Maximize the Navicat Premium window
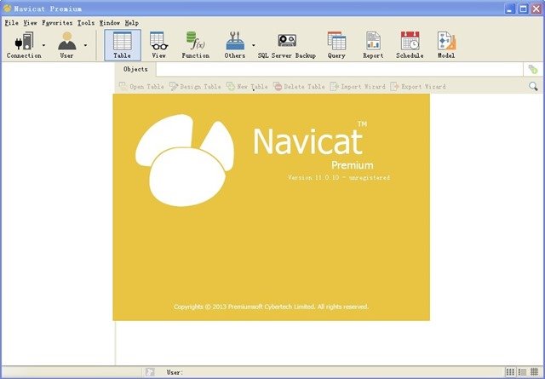 click(x=523, y=9)
